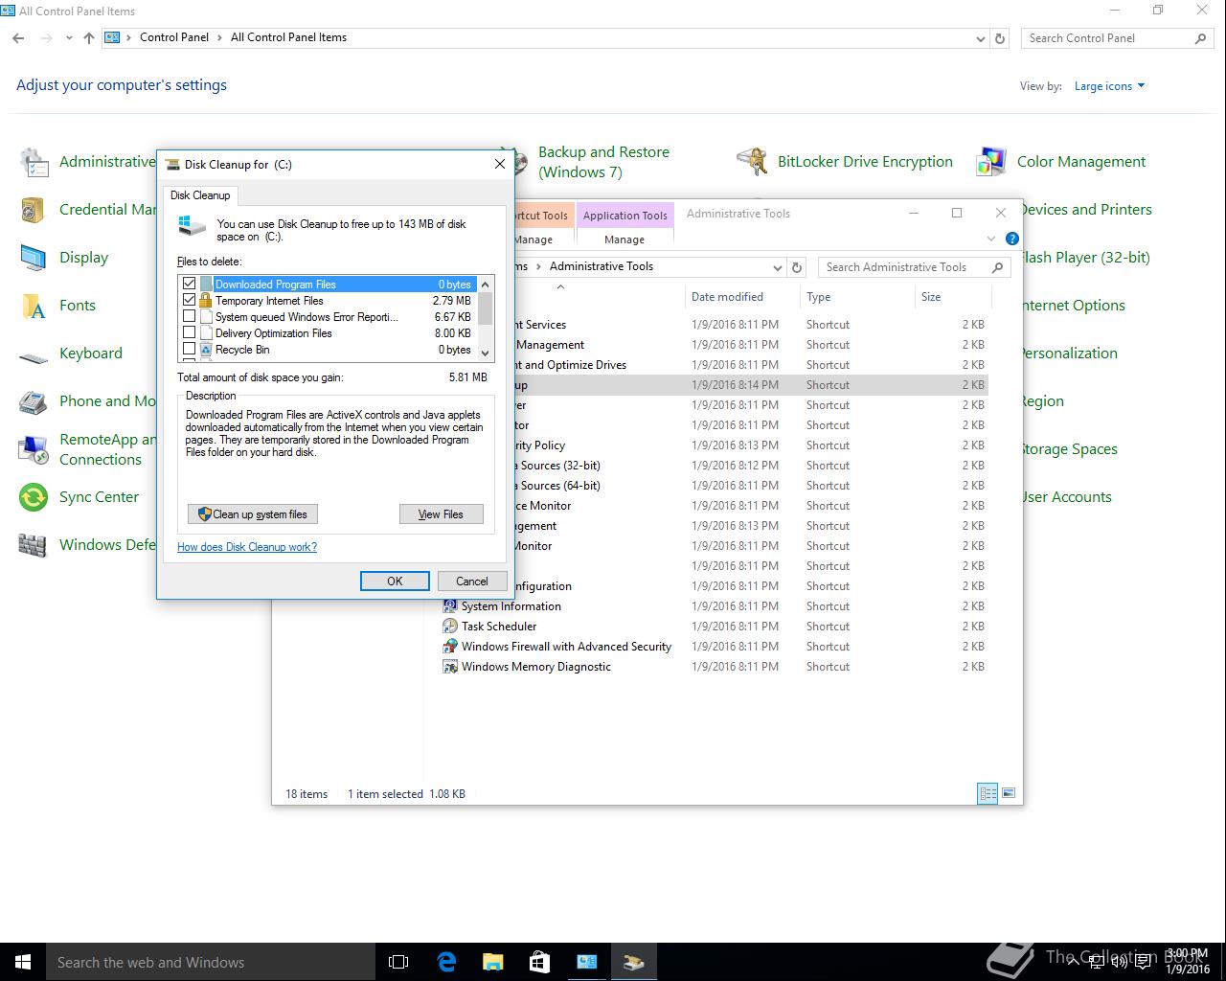Image resolution: width=1226 pixels, height=981 pixels.
Task: Open Phone and Modem icon
Action: pyautogui.click(x=34, y=401)
